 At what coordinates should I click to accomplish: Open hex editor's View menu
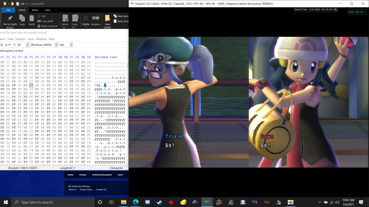point(10,39)
